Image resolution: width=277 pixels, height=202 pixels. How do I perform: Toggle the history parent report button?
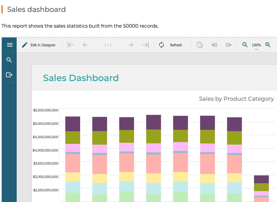(200, 45)
